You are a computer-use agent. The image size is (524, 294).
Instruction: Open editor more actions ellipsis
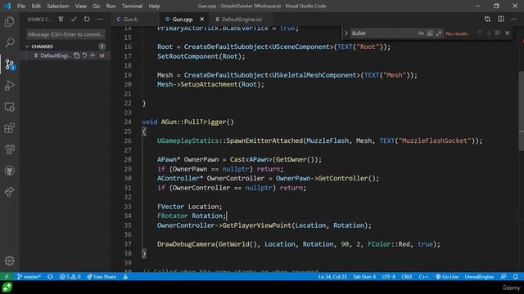[x=513, y=20]
